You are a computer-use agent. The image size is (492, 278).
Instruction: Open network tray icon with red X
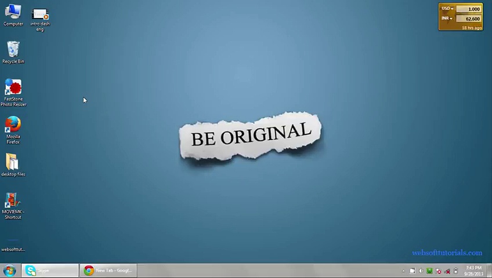coord(447,271)
